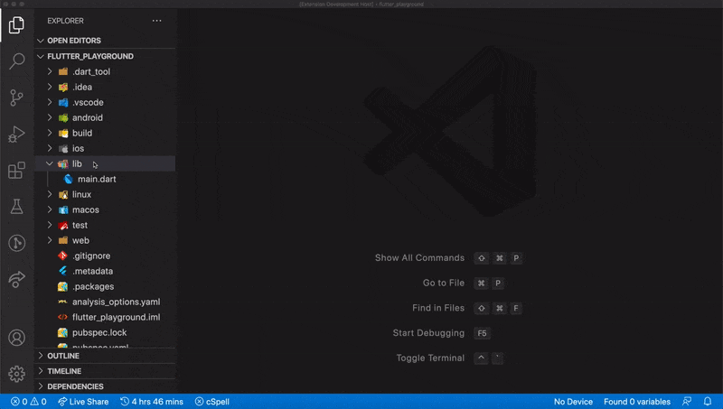
Task: Click the test folder icon
Action: click(63, 225)
